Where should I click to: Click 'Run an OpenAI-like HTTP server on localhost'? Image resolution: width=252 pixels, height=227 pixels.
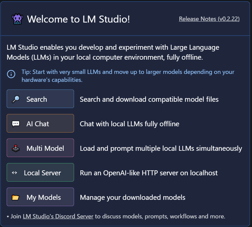[x=149, y=173]
